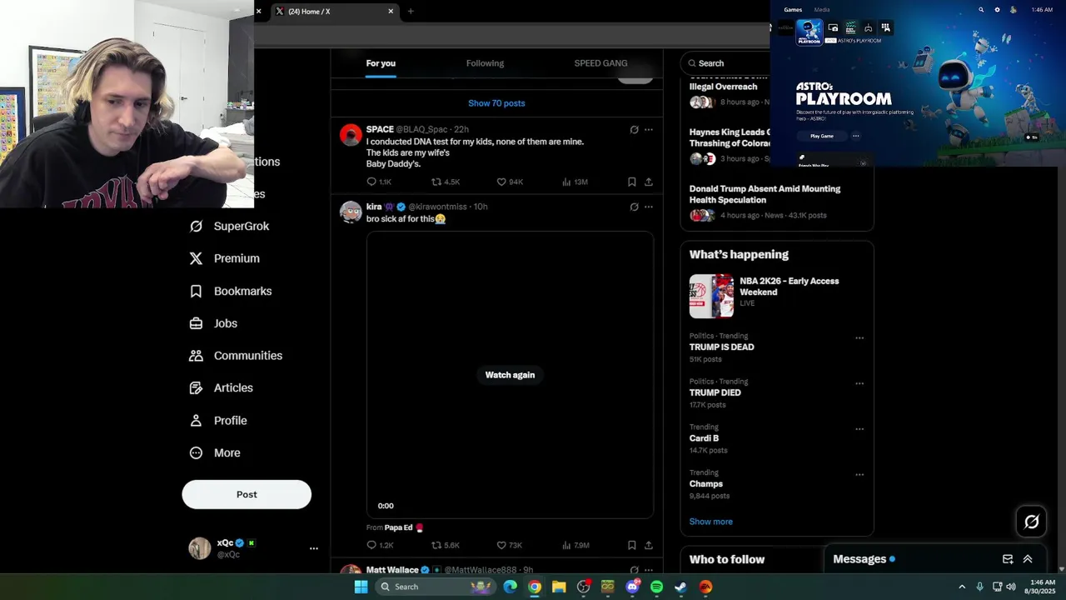The width and height of the screenshot is (1066, 600).
Task: Open Communities in the sidebar
Action: point(236,355)
